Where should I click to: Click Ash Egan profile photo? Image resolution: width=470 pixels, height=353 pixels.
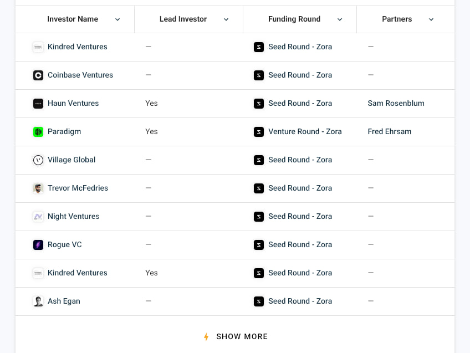click(38, 301)
